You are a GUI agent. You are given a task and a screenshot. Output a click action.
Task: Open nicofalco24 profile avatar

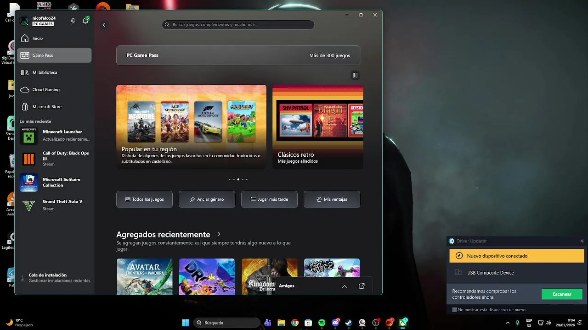tap(24, 21)
